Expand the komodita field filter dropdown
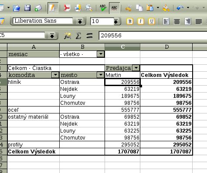Screen dimensions: 207x173 coord(55,75)
